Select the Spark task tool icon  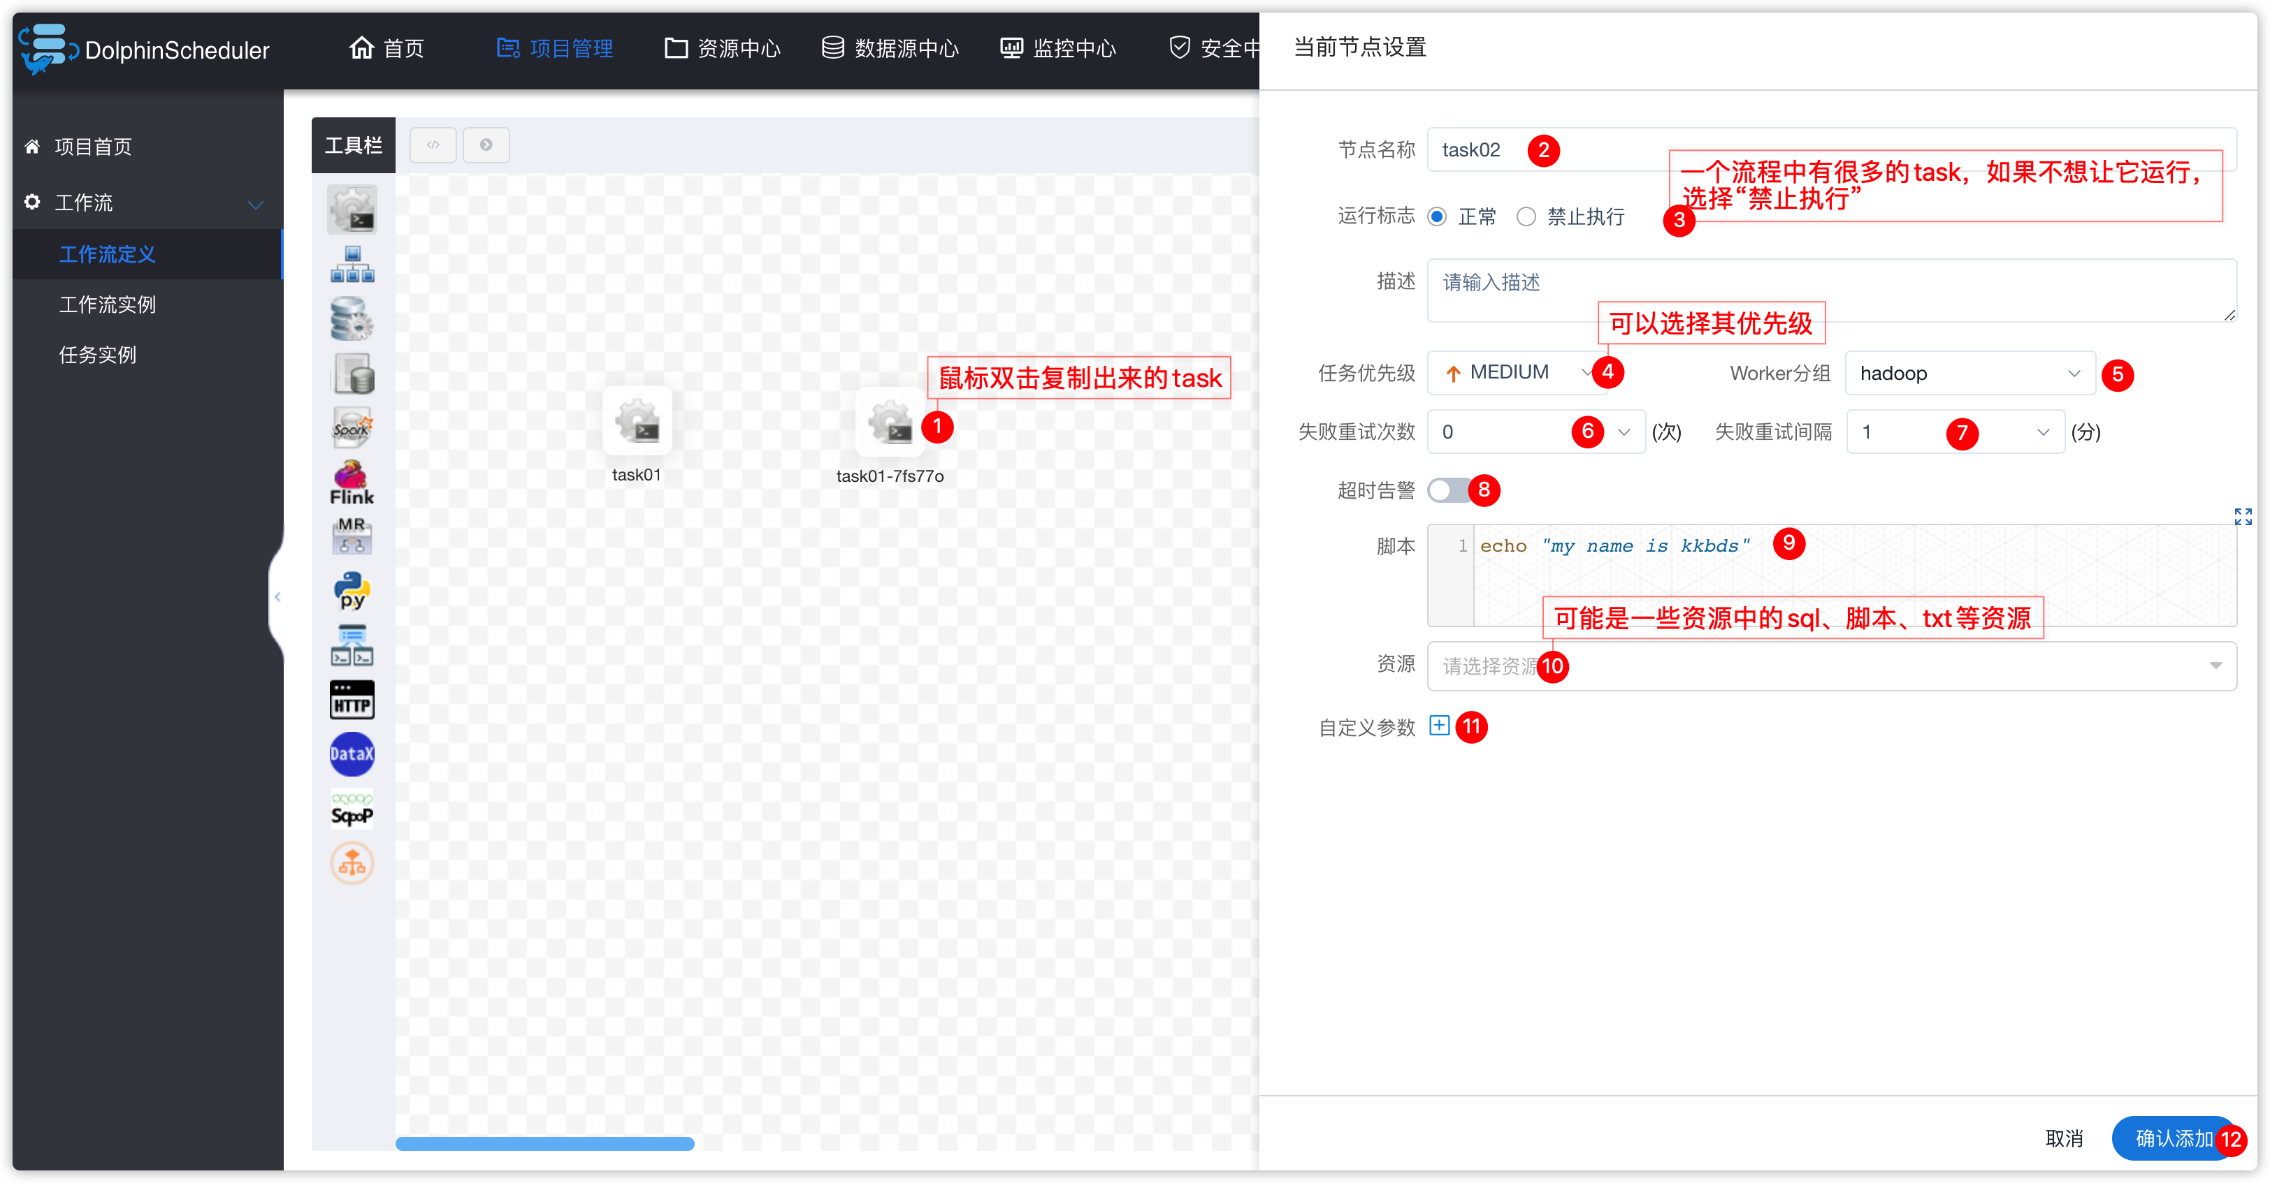tap(352, 428)
